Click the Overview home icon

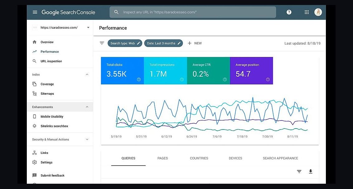[x=34, y=42]
